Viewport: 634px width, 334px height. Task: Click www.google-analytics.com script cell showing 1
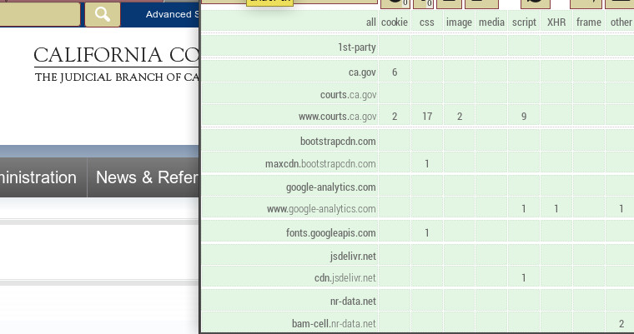tap(524, 209)
